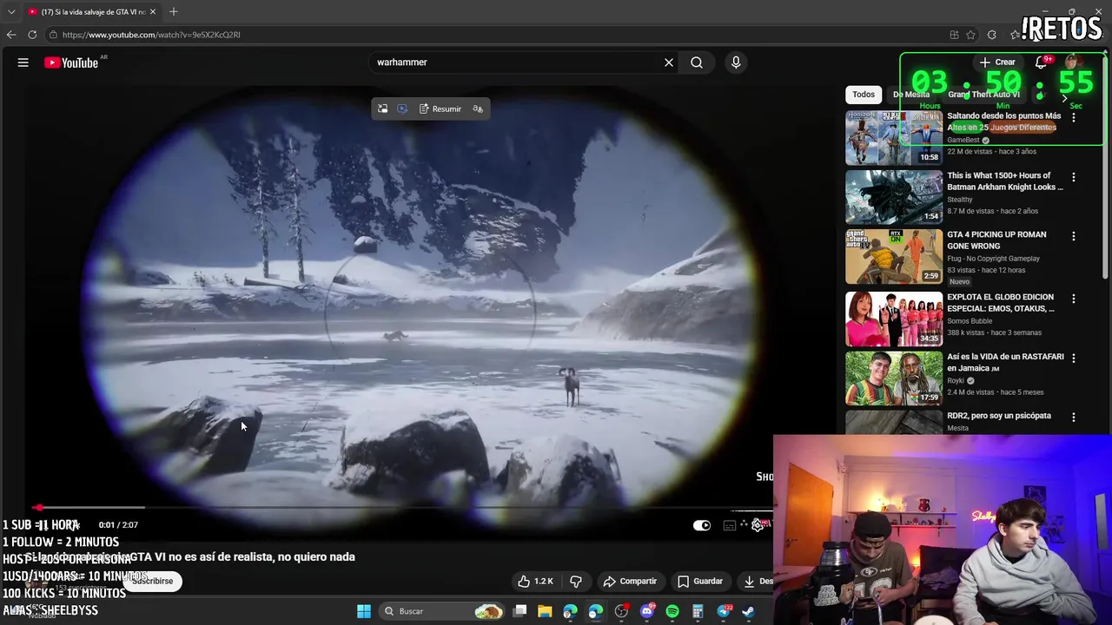
Task: Click Resumir in the floating video toolbar
Action: 440,109
